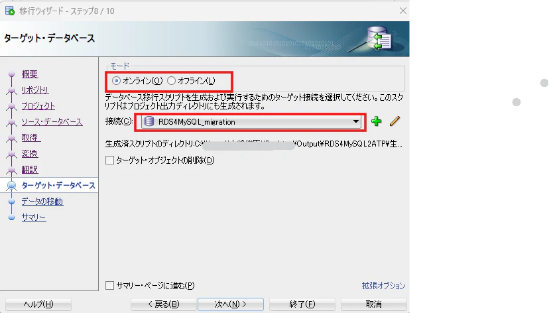Go to the 翻訳 step
549x313 pixels.
pyautogui.click(x=30, y=170)
